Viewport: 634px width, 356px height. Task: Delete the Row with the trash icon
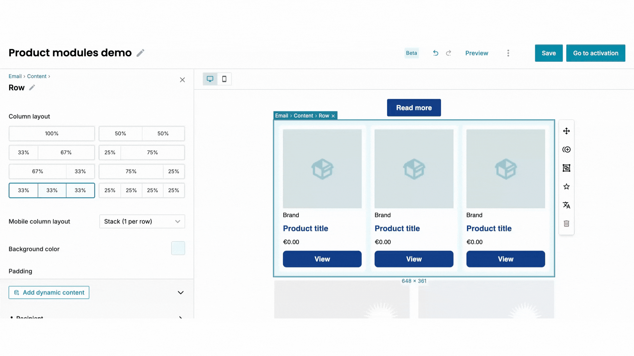[x=566, y=223]
